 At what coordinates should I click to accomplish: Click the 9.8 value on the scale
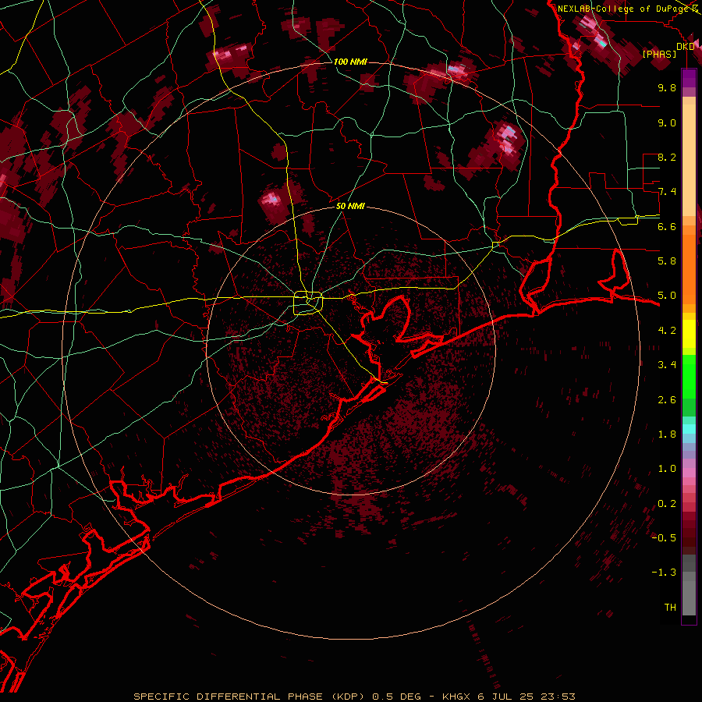tap(667, 87)
